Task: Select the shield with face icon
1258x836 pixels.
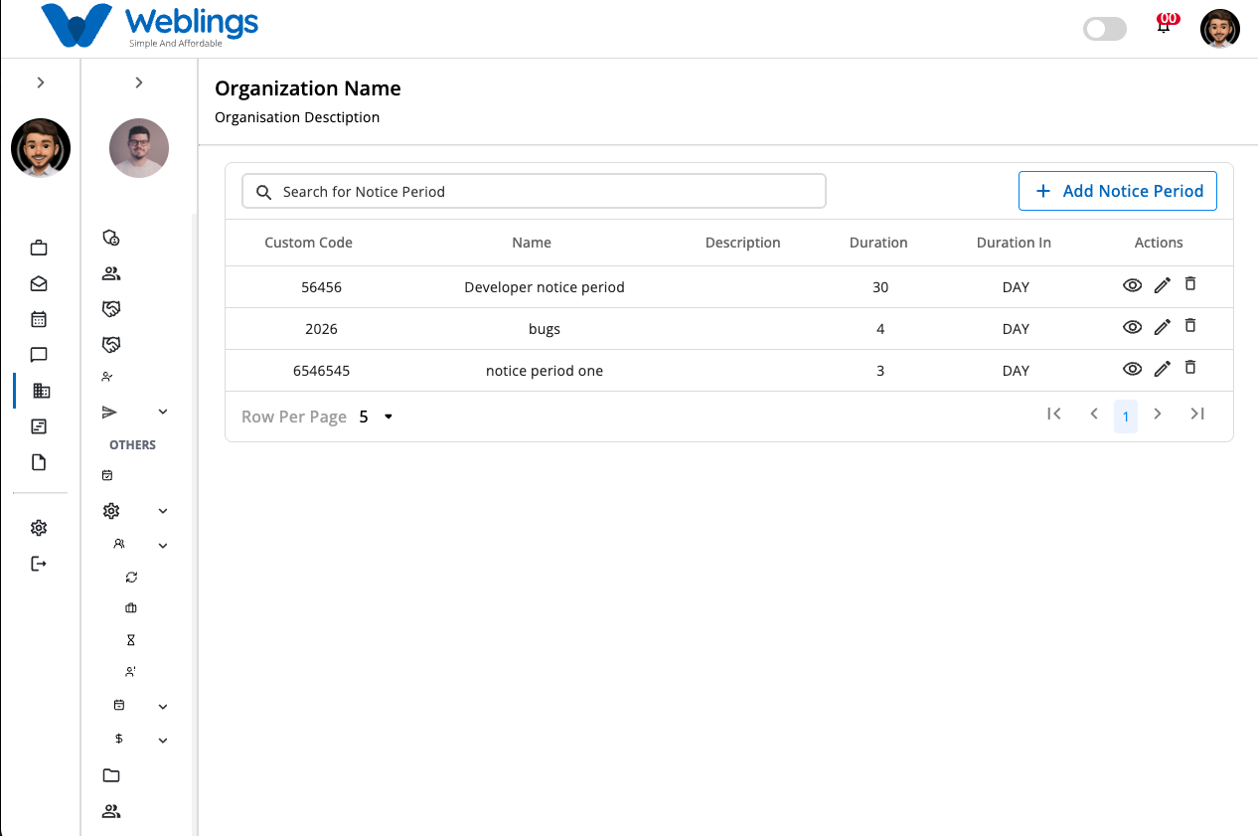Action: 111,238
